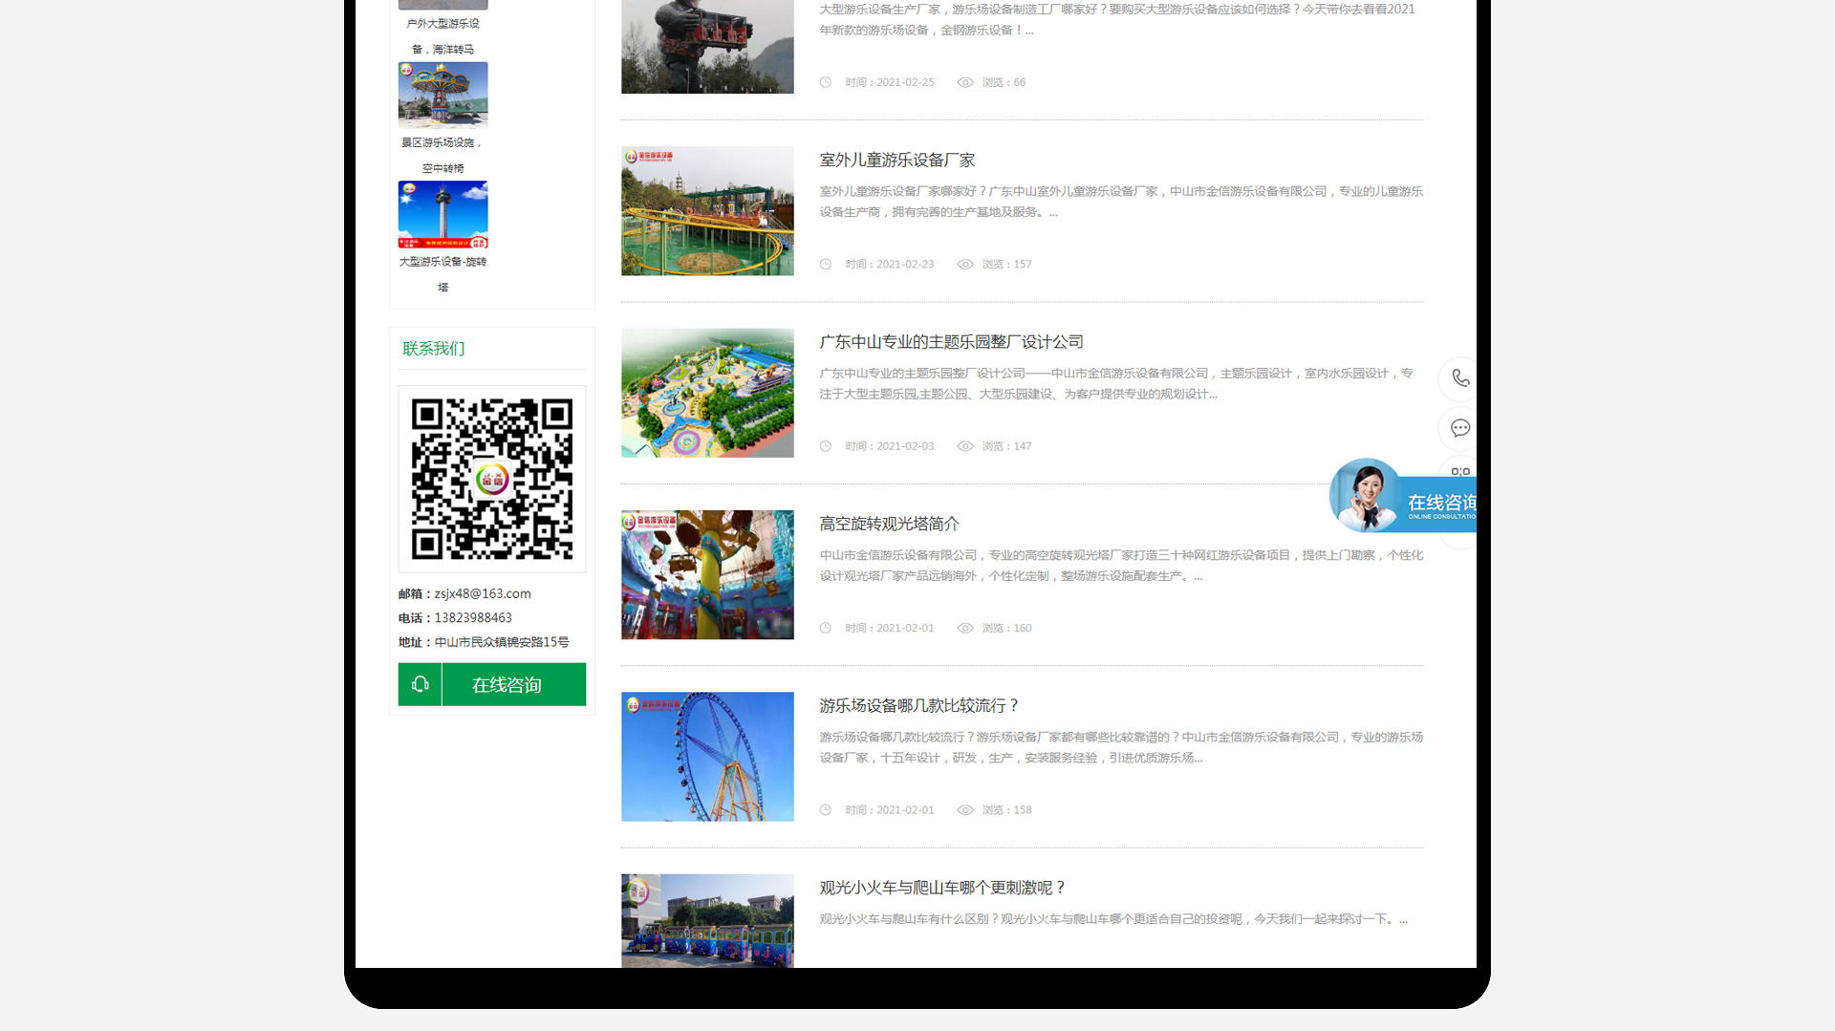Click the summary text of 室外儿童游乐设备厂家
Screen dimensions: 1835x1031
coord(1121,202)
